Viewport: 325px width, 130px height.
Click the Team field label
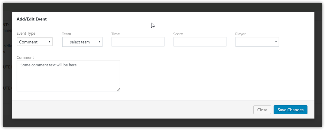click(66, 34)
